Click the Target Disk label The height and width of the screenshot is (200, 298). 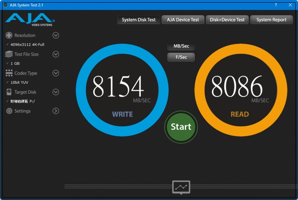click(25, 92)
